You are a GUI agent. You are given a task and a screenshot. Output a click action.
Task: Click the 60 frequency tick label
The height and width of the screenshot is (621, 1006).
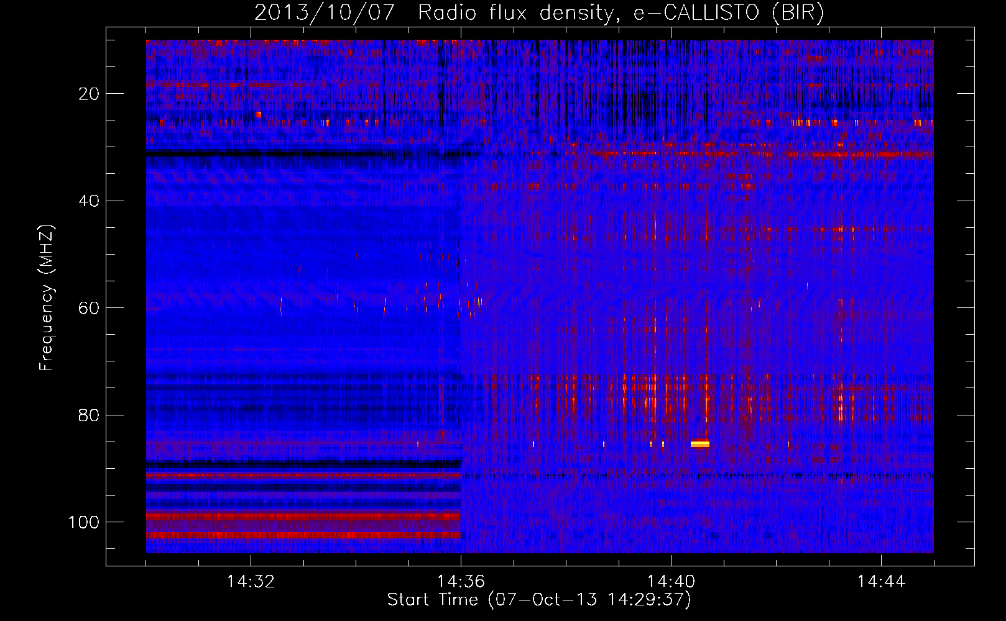(x=89, y=308)
